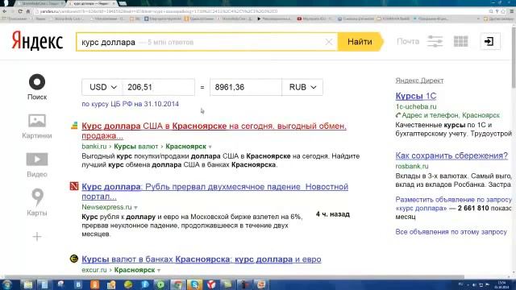Click browser home button
Screen dimensions: 516x290
pos(28,11)
